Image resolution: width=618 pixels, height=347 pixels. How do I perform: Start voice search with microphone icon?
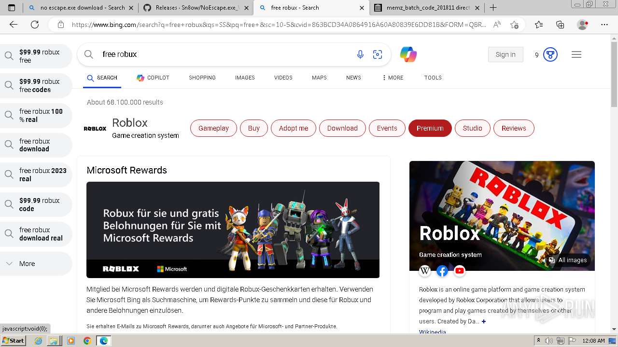(x=360, y=54)
